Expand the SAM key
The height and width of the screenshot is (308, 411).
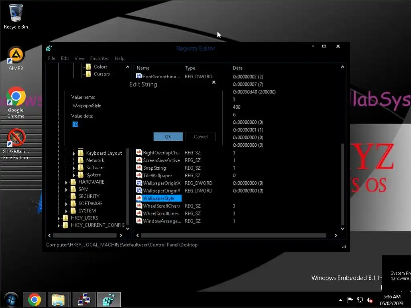[66, 189]
